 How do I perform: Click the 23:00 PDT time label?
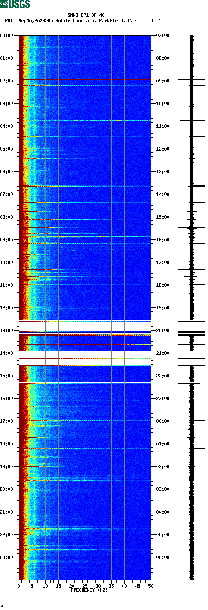pyautogui.click(x=6, y=557)
